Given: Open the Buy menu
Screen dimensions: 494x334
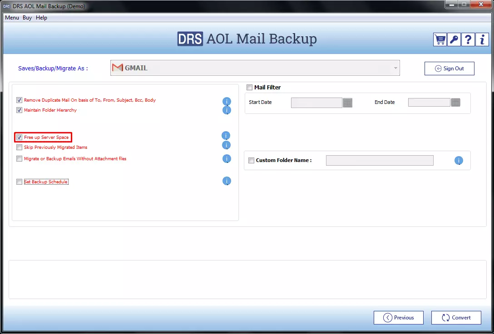Looking at the screenshot, I should (x=27, y=18).
